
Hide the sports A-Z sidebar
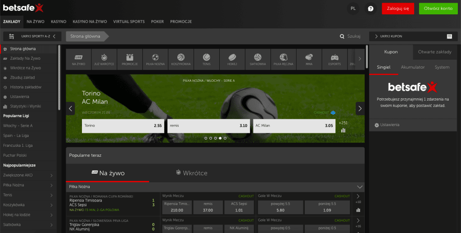click(32, 36)
